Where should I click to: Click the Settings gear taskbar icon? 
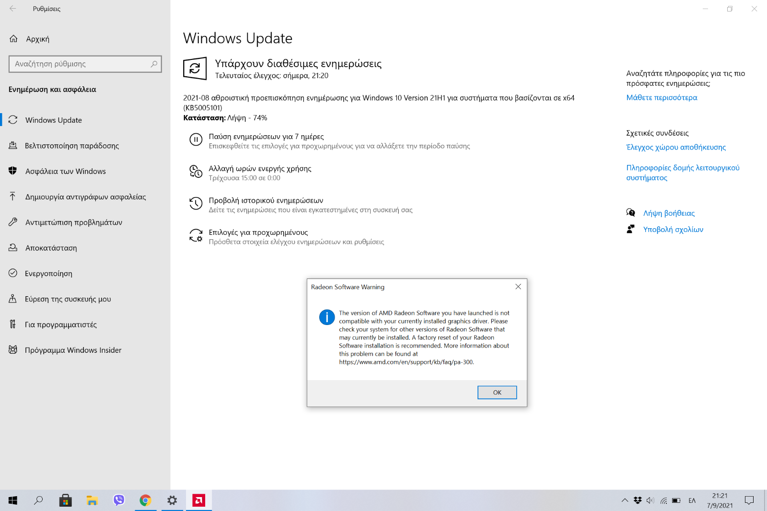point(172,500)
